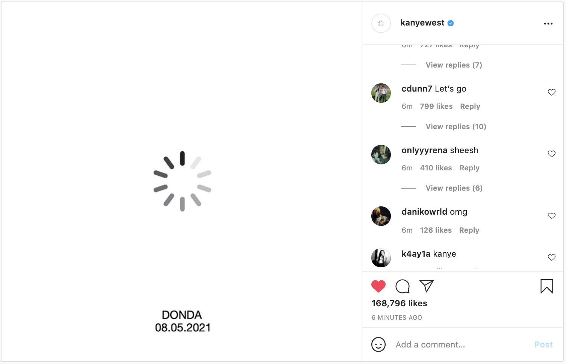Image resolution: width=566 pixels, height=364 pixels.
Task: Open cdunn7's profile picture
Action: pos(381,93)
